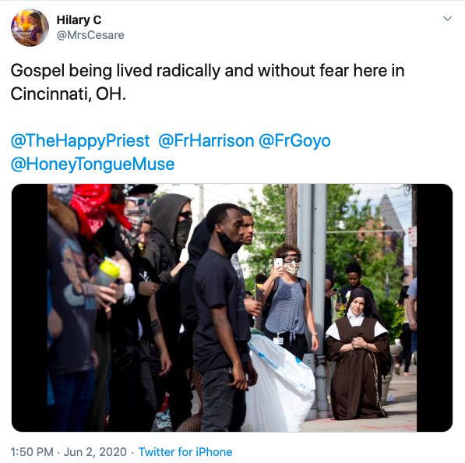The height and width of the screenshot is (463, 465).
Task: Click the photo's right black letterbox bar
Action: 435,308
